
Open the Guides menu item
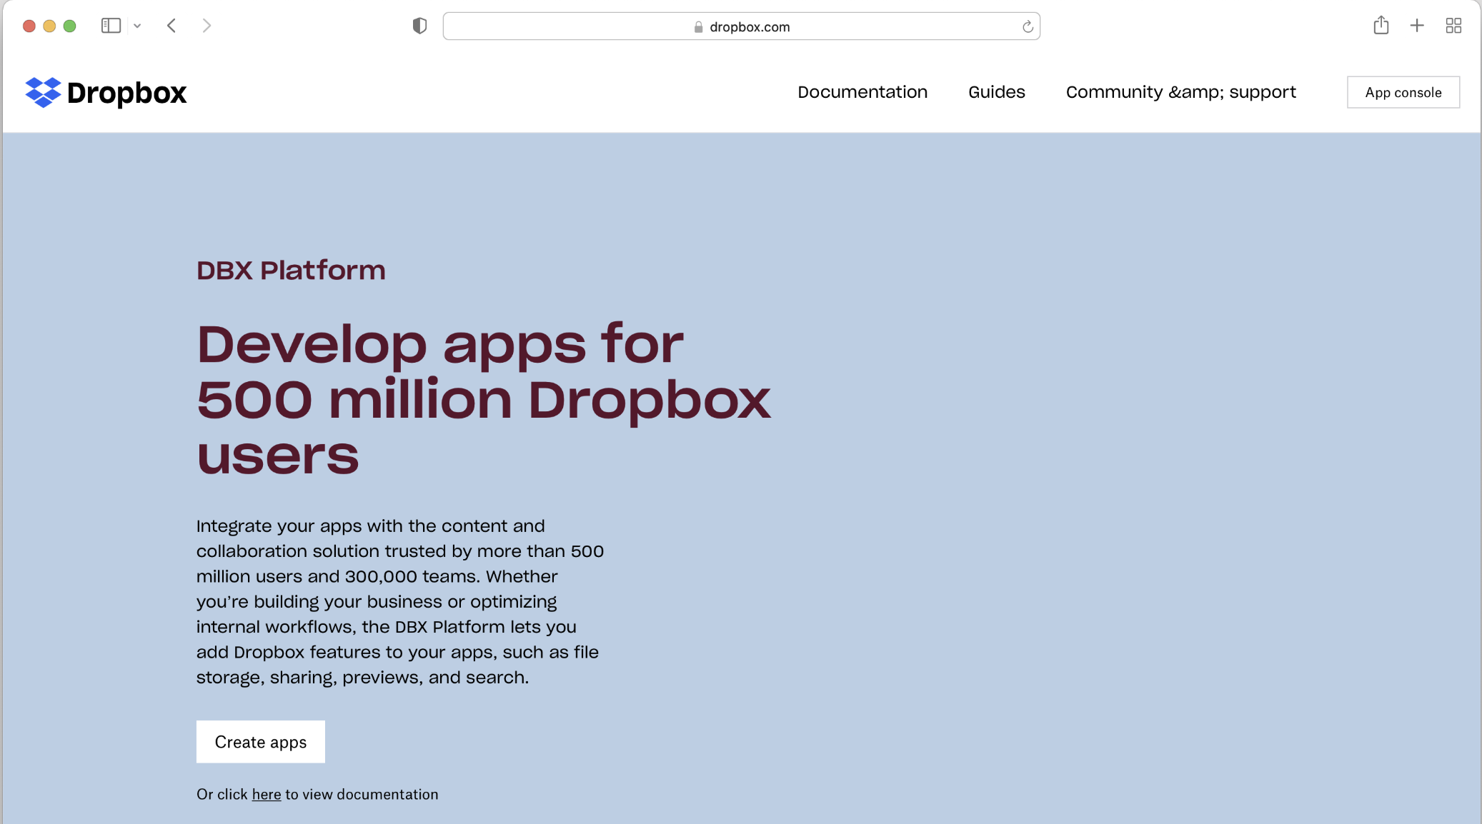coord(996,92)
